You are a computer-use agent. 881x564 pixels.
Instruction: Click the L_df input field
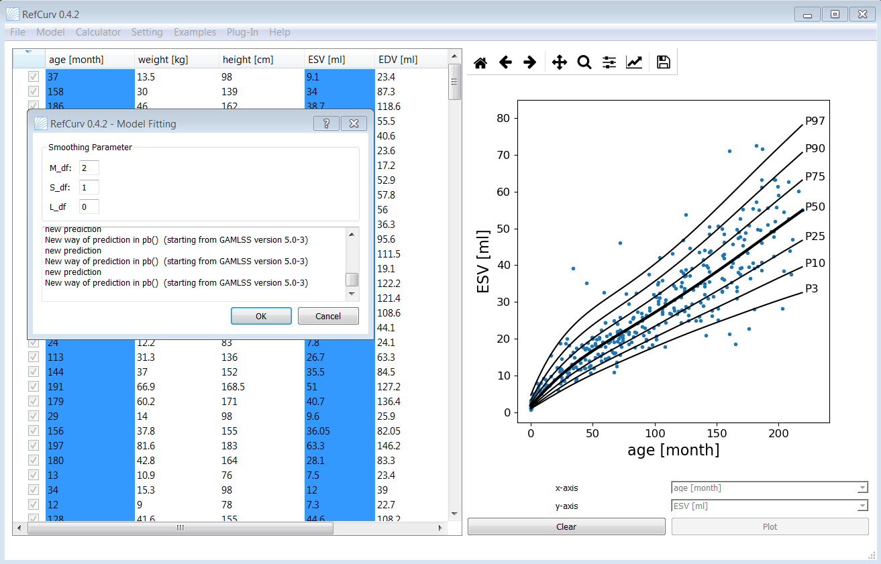tap(89, 207)
